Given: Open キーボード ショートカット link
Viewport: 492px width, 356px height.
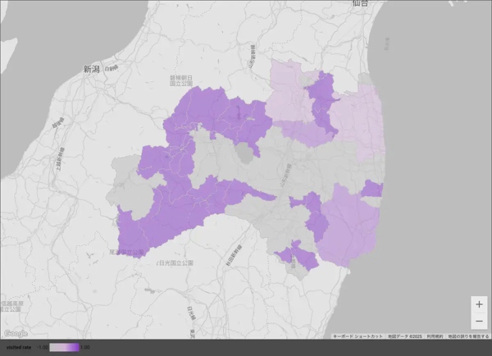Looking at the screenshot, I should (358, 336).
